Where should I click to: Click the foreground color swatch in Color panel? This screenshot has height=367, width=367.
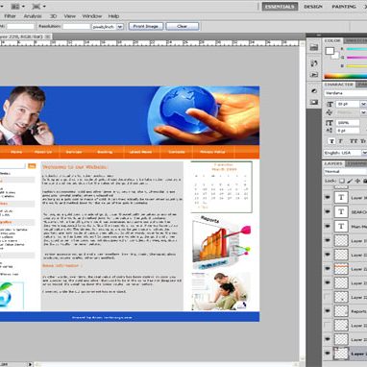(330, 51)
